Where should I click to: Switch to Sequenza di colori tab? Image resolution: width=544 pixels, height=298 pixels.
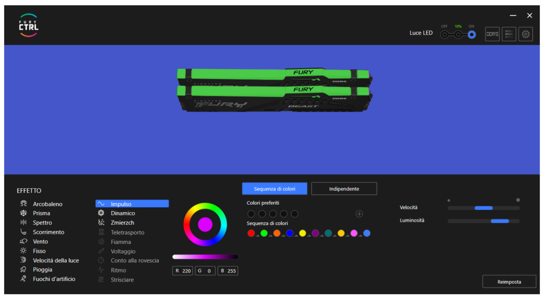(x=275, y=189)
